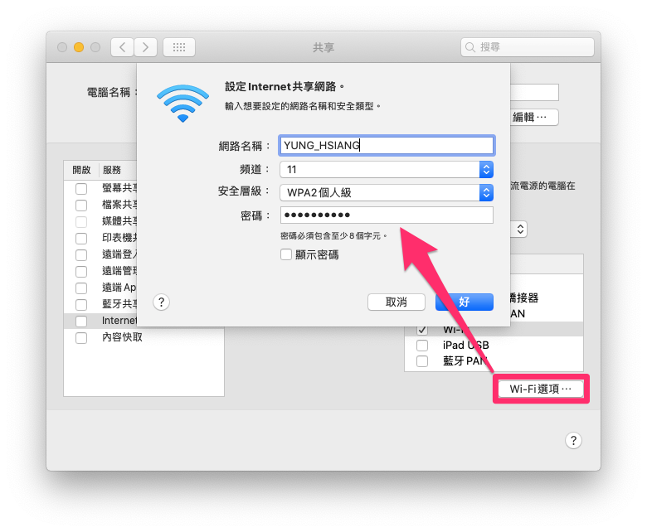Open the Wi-Fi選項 button
This screenshot has height=532, width=647.
(x=541, y=389)
